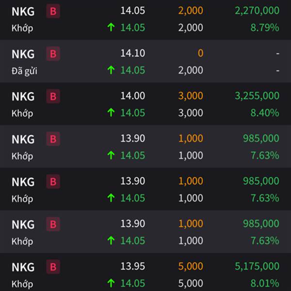The height and width of the screenshot is (291, 291).
Task: Click the green up arrow in the 13.95 row
Action: [111, 283]
